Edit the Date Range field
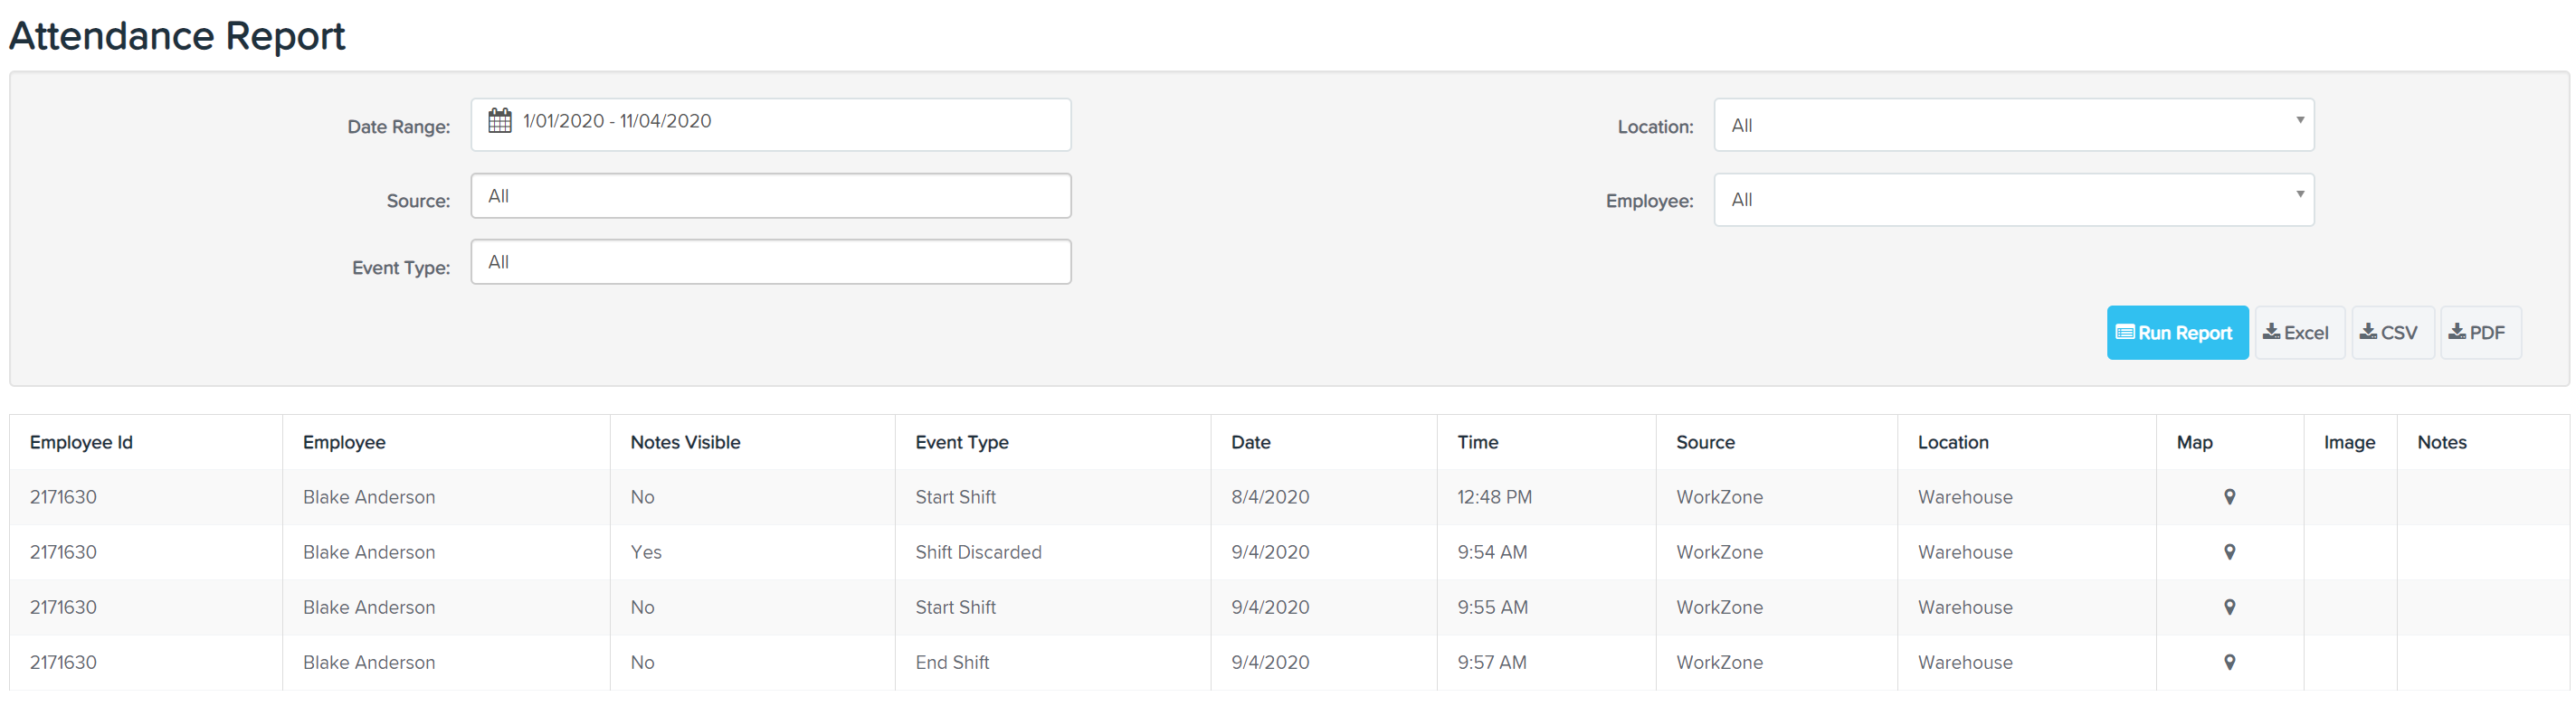 click(771, 125)
